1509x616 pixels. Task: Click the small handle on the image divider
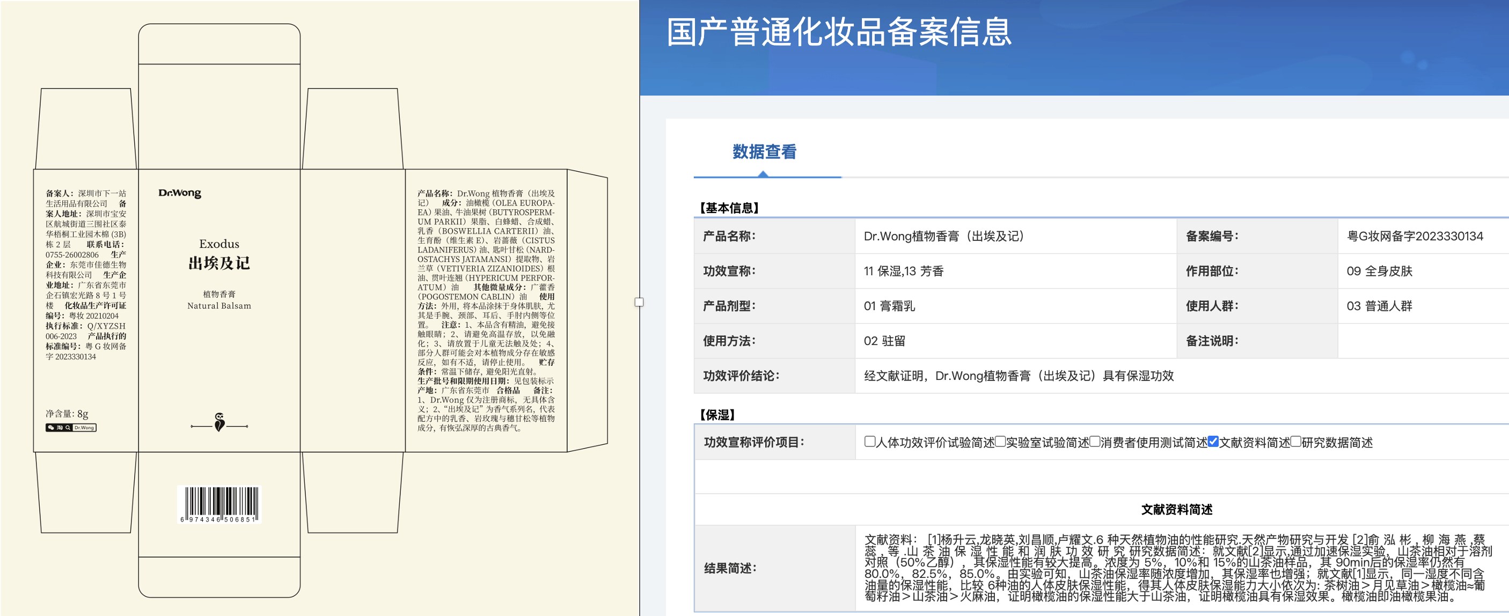click(x=639, y=302)
